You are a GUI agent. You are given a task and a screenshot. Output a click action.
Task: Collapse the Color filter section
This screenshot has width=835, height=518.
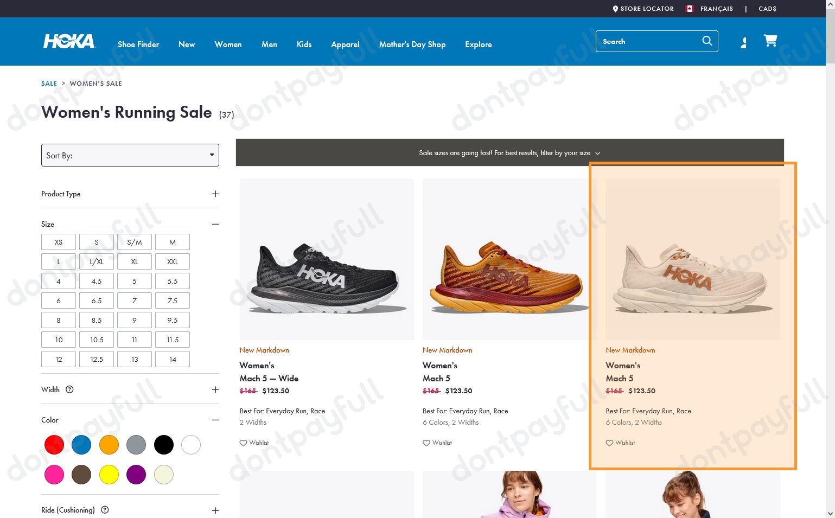click(215, 419)
